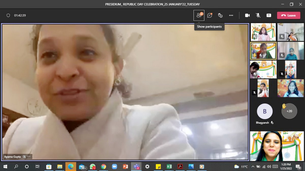The image size is (305, 171).
Task: Open the Show participants panel
Action: [199, 15]
